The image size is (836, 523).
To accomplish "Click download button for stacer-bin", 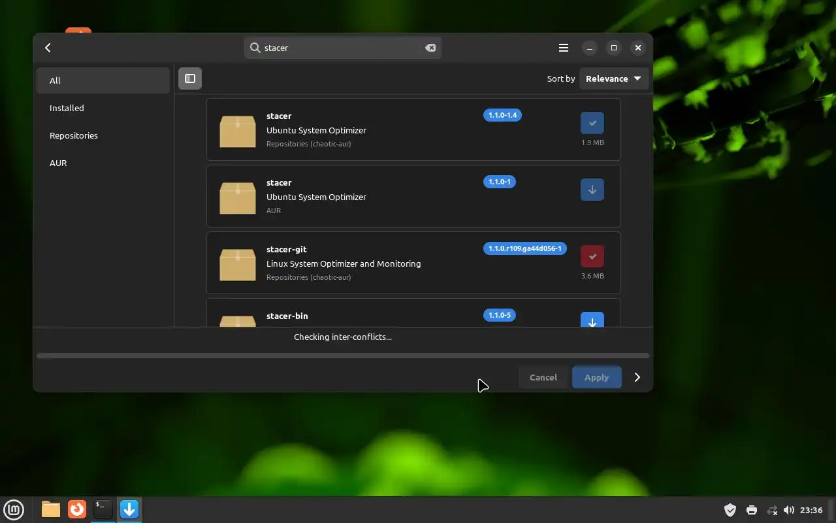I will coord(592,320).
